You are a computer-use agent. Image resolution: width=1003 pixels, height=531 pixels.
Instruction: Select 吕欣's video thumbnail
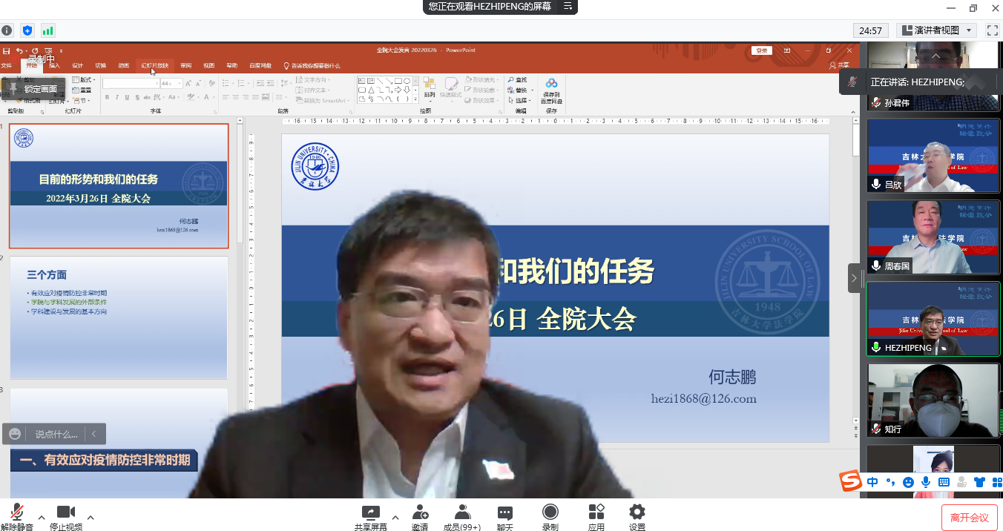pos(933,156)
